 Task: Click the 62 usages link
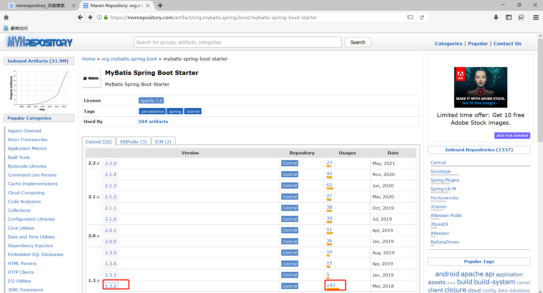[x=329, y=185]
